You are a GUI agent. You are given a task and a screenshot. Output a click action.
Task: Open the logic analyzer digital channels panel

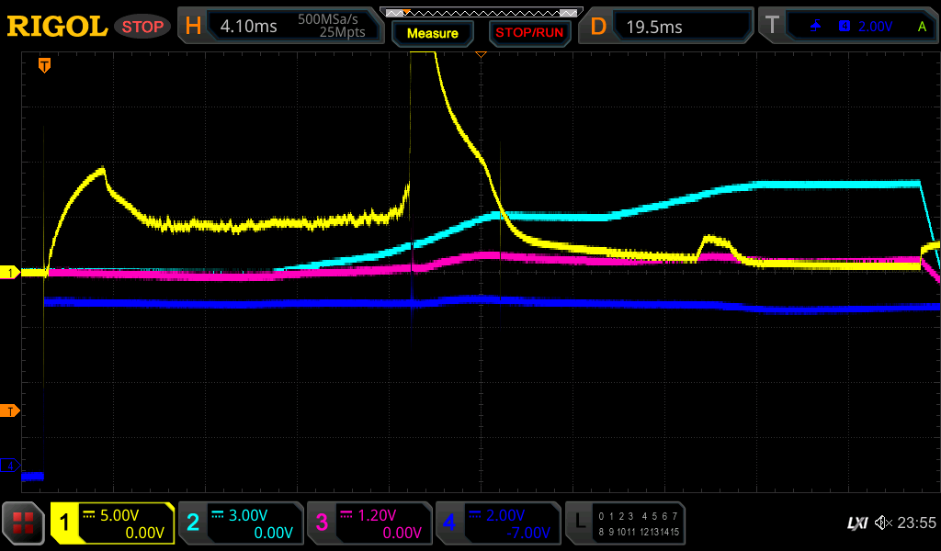625,523
